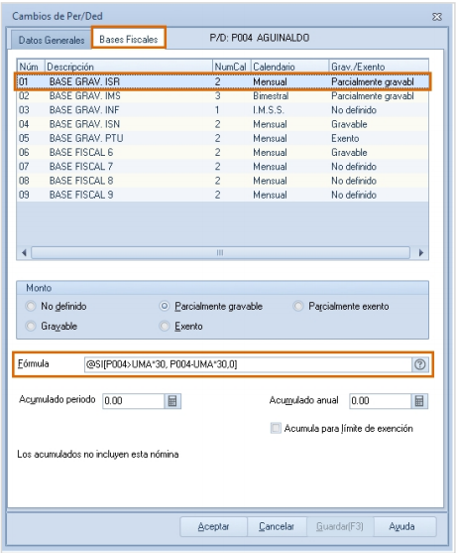Open the Bases Fiscales tab
Screen dimensions: 456x553
coord(129,39)
